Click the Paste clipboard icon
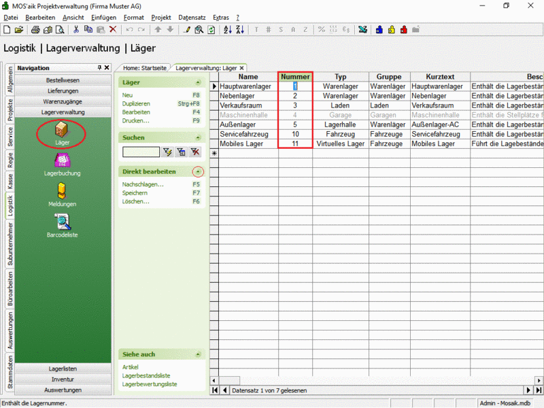This screenshot has height=408, width=544. tap(101, 30)
